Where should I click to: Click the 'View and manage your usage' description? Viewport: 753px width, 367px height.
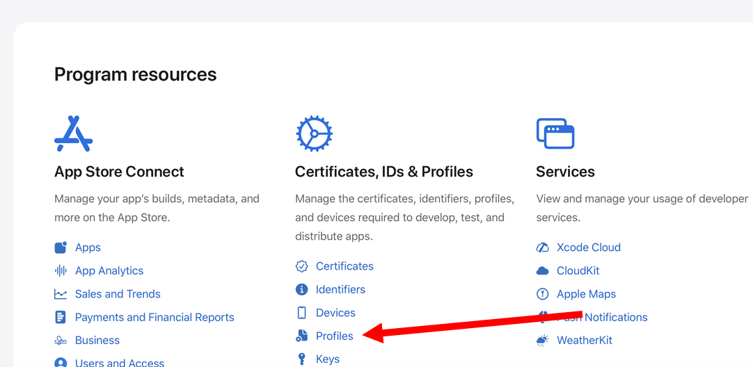tap(642, 209)
